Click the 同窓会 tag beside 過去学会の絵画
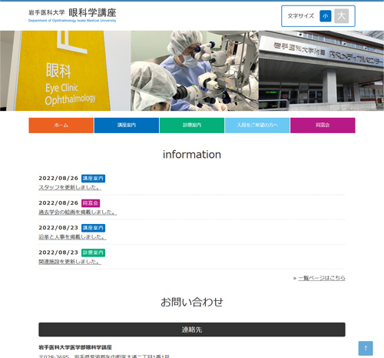 tap(91, 203)
